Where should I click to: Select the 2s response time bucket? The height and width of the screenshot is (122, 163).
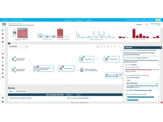tap(47, 36)
